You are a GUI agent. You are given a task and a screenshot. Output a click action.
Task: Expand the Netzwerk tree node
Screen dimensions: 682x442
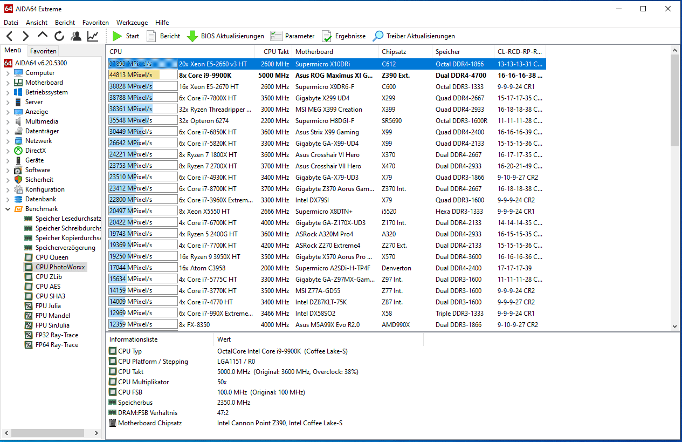click(x=8, y=141)
